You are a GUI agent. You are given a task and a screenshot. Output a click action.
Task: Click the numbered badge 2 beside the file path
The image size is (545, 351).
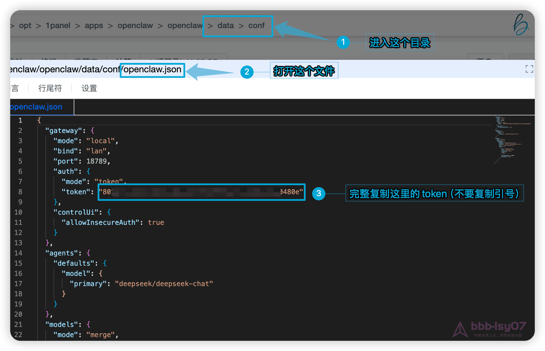(247, 72)
